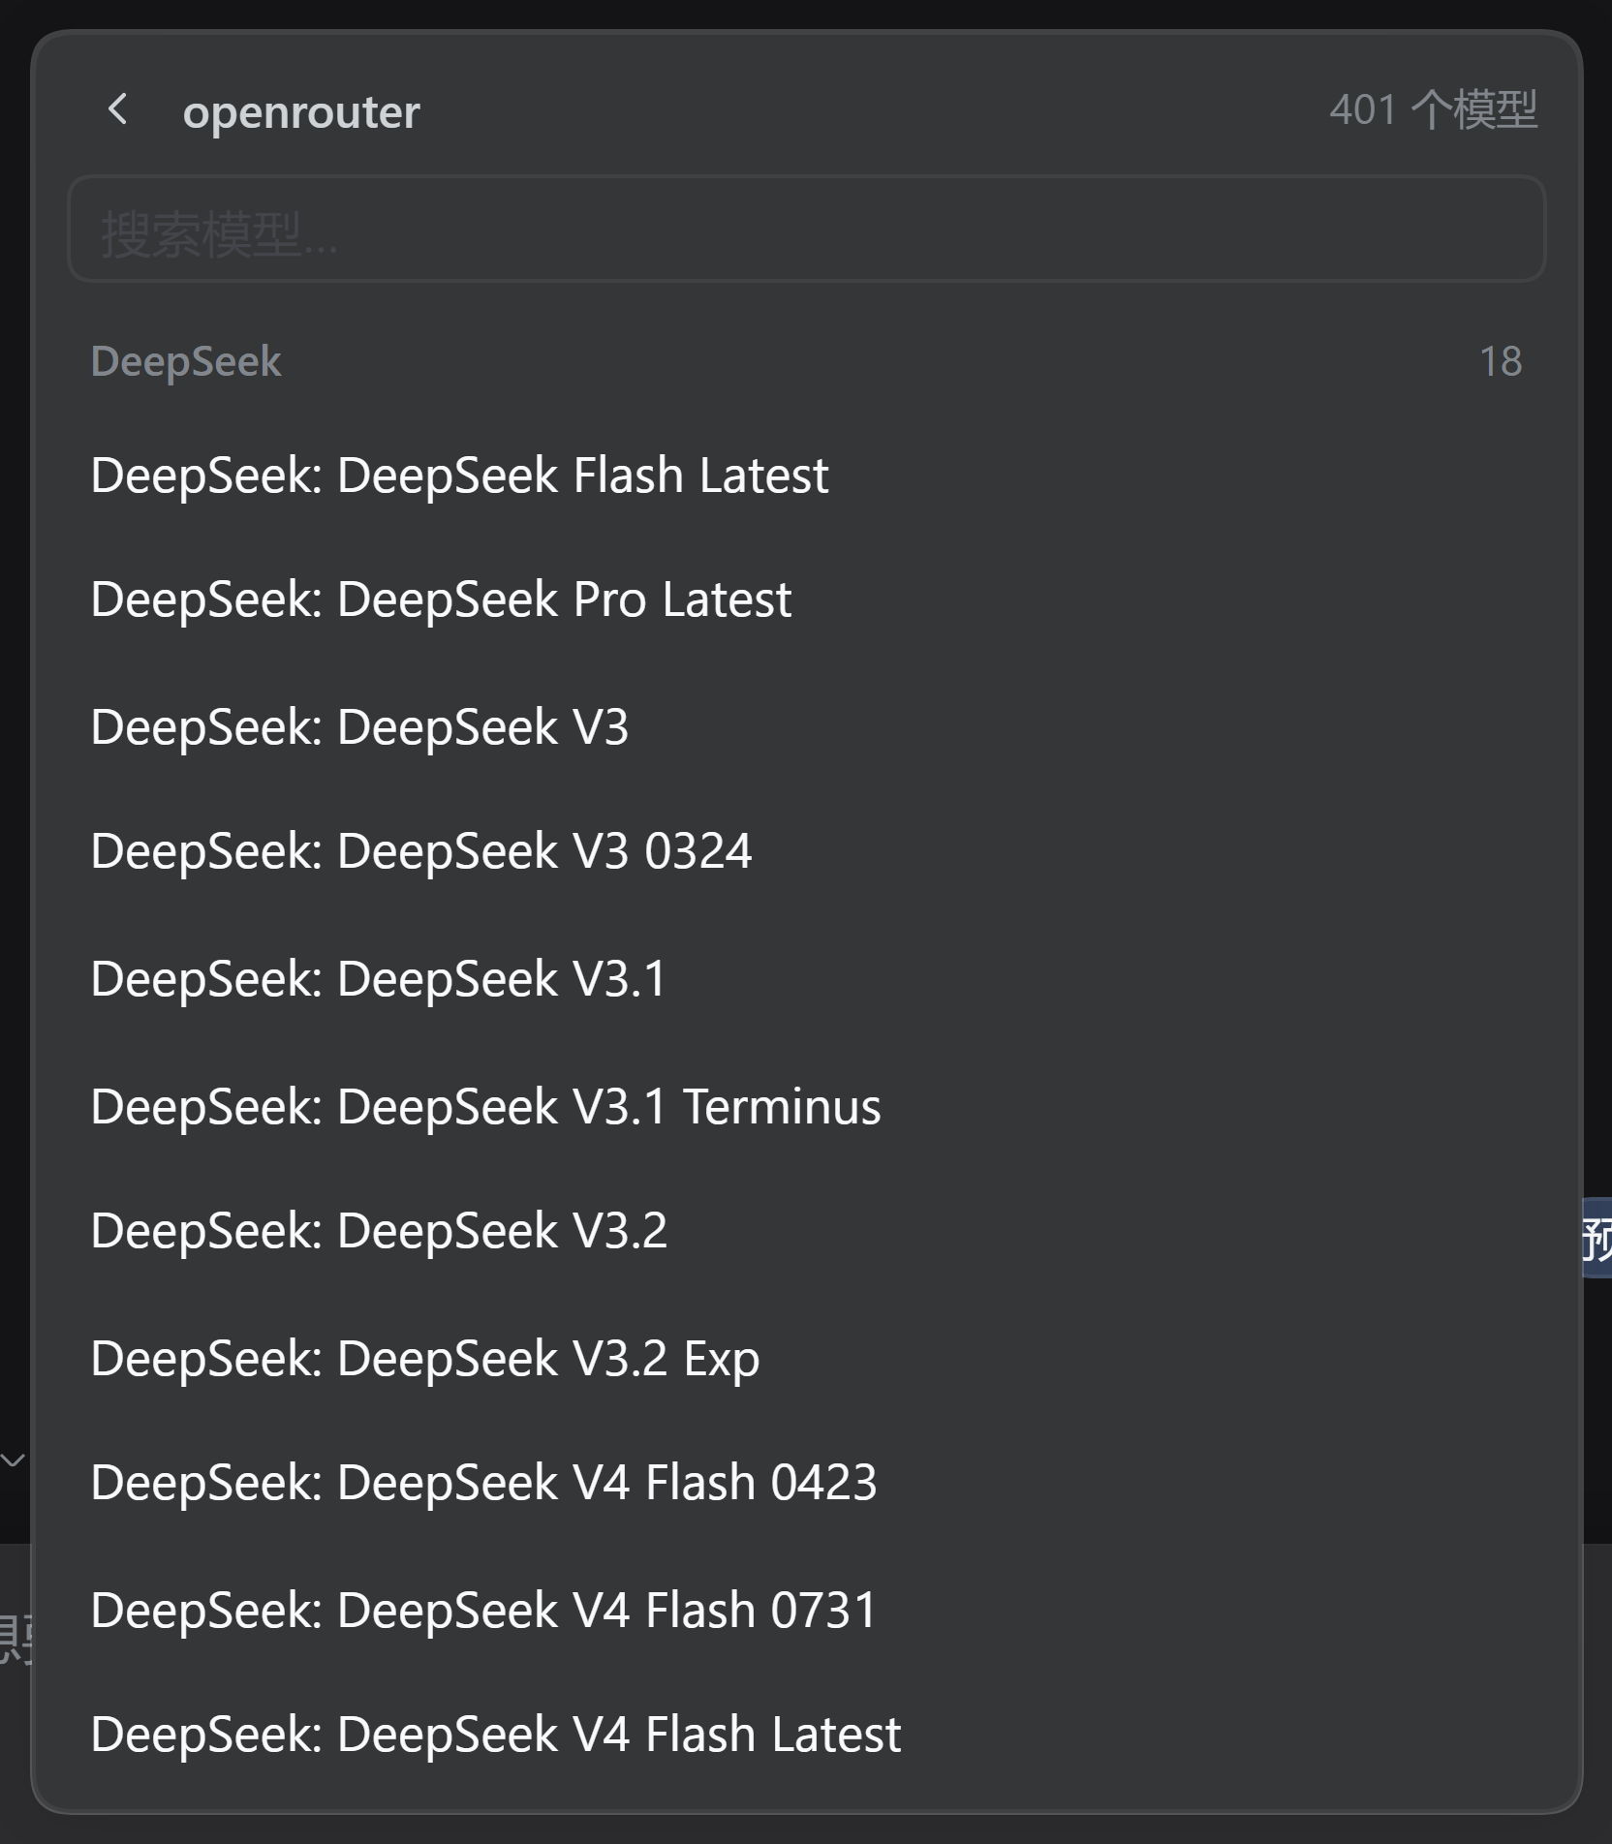This screenshot has height=1844, width=1612.
Task: Pick the DeepSeek V3.1 model
Action: [x=806, y=979]
